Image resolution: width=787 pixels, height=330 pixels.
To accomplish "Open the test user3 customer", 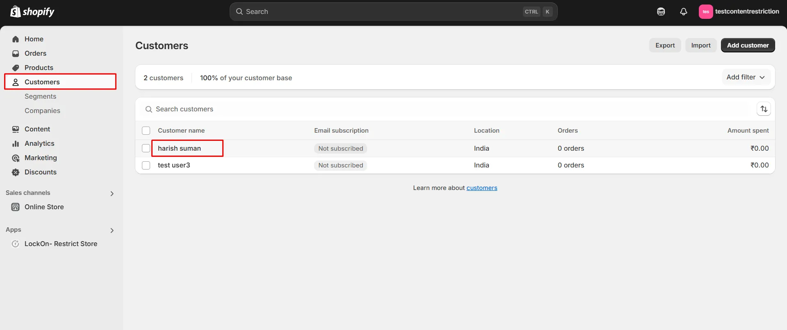I will pos(174,165).
